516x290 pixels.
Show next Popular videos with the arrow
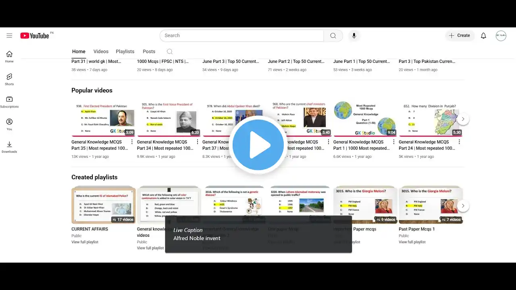pos(463,119)
